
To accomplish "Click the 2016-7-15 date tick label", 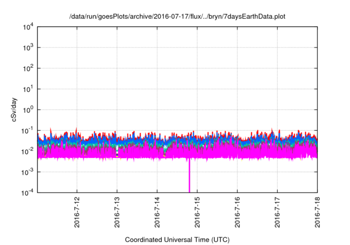I will click(197, 212).
